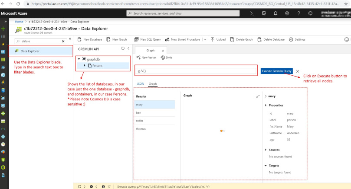Bookmark page with the star icon
Image resolution: width=351 pixels, height=189 pixels.
coord(346,4)
